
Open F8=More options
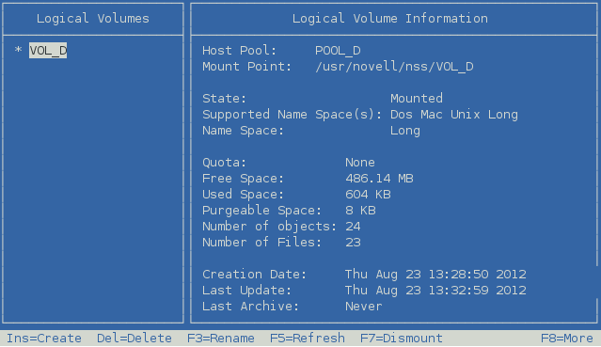(567, 339)
